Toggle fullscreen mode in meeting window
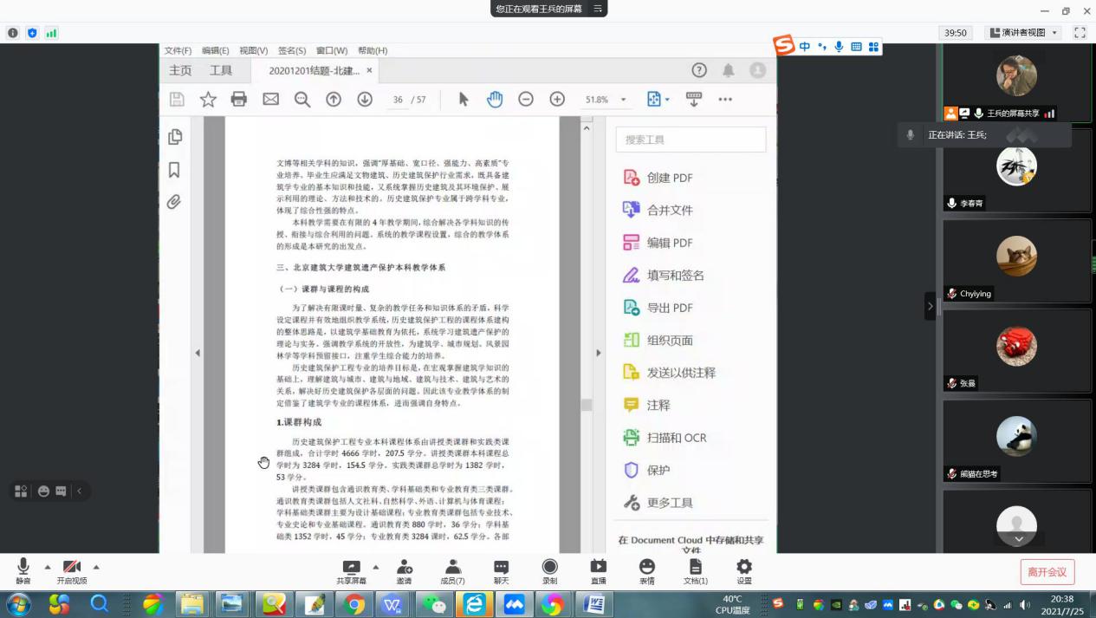This screenshot has width=1096, height=618. click(x=1080, y=33)
